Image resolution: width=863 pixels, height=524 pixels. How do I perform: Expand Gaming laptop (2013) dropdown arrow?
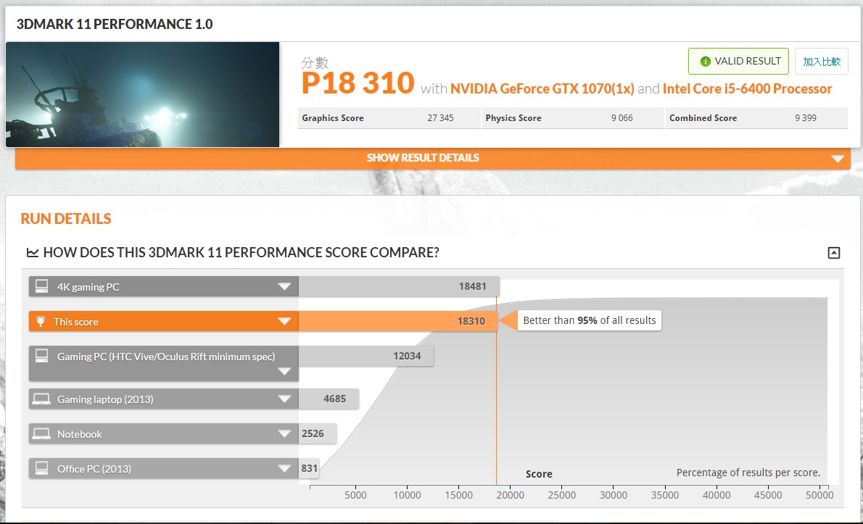click(x=284, y=399)
